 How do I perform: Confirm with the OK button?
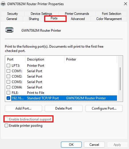pyautogui.click(x=71, y=145)
